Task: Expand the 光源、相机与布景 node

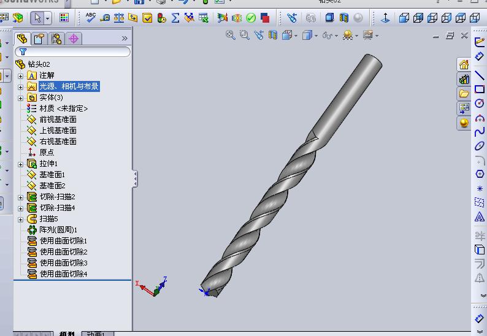Action: tap(20, 87)
